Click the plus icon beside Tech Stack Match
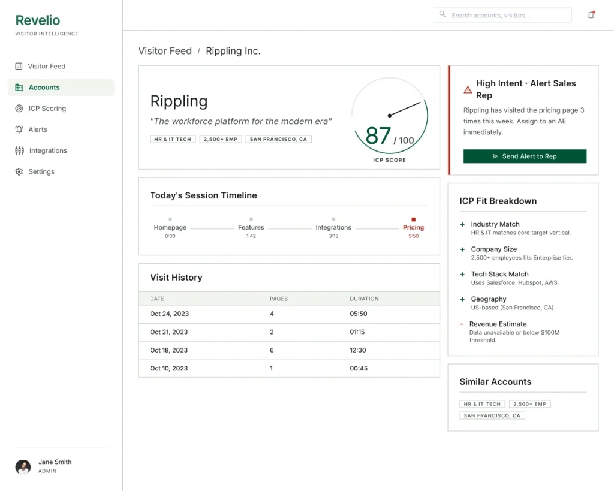614x491 pixels. (x=462, y=275)
